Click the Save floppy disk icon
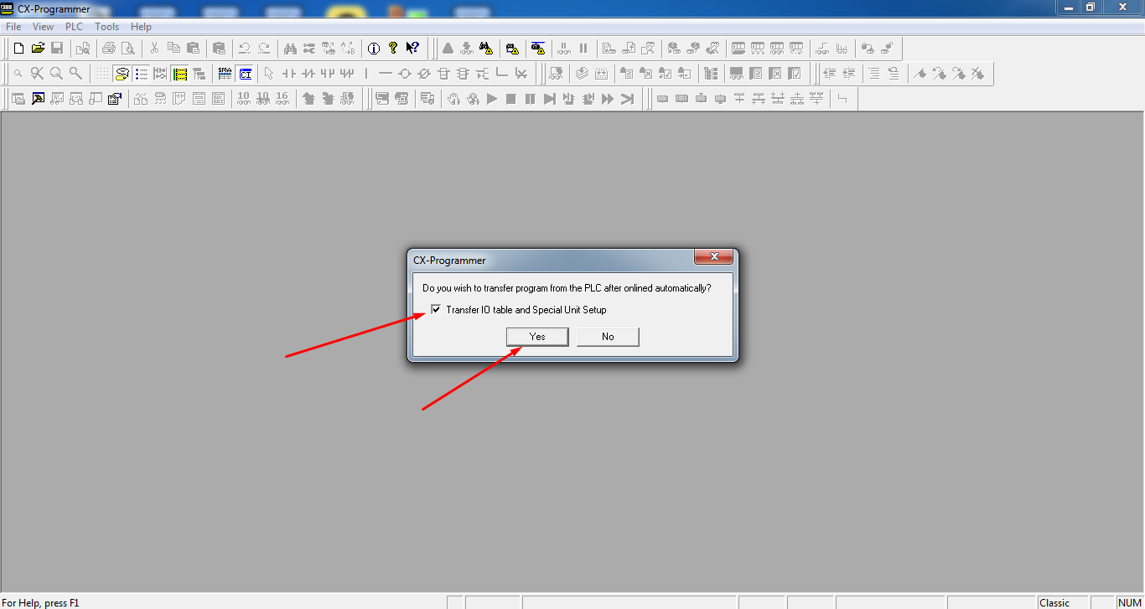 (x=57, y=48)
